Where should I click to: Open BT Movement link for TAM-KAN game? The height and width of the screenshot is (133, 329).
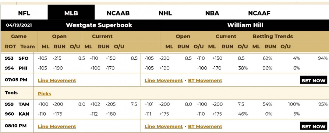[x=205, y=127]
